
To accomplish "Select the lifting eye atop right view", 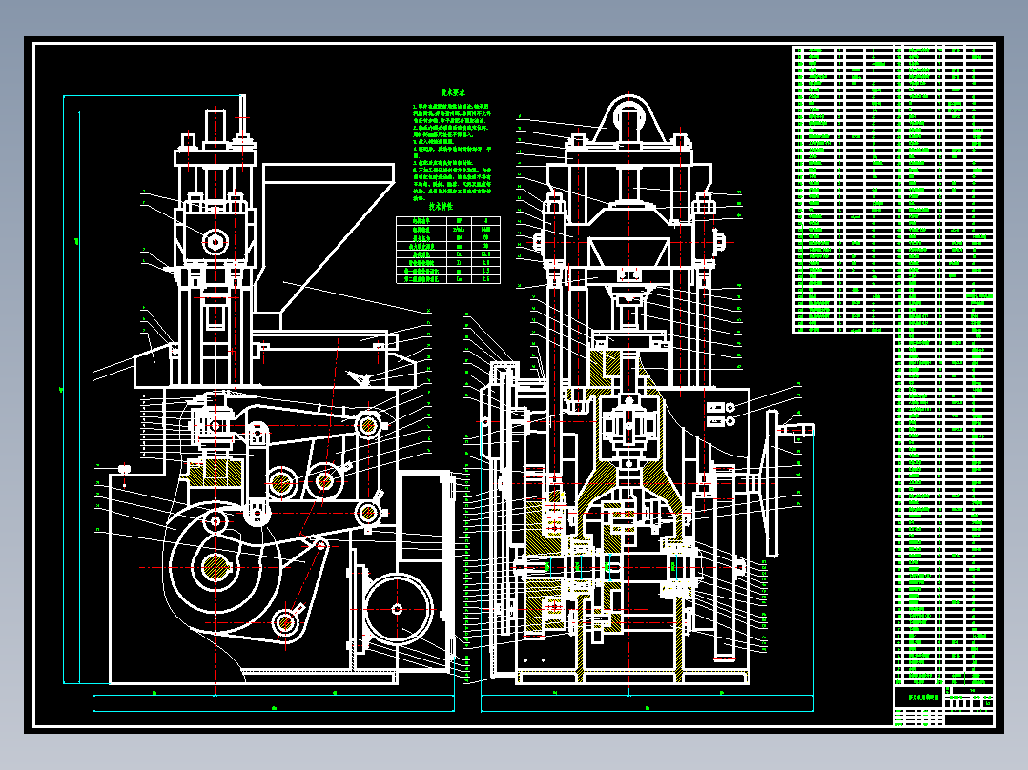I will [628, 119].
